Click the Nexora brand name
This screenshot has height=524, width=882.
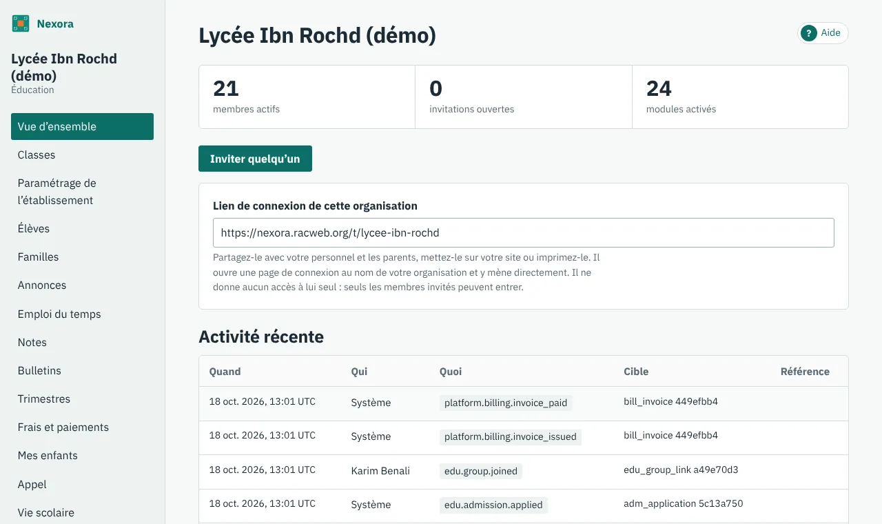55,24
